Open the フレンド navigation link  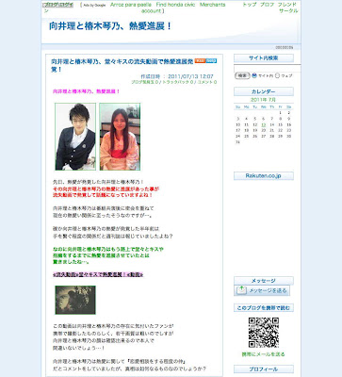(287, 5)
